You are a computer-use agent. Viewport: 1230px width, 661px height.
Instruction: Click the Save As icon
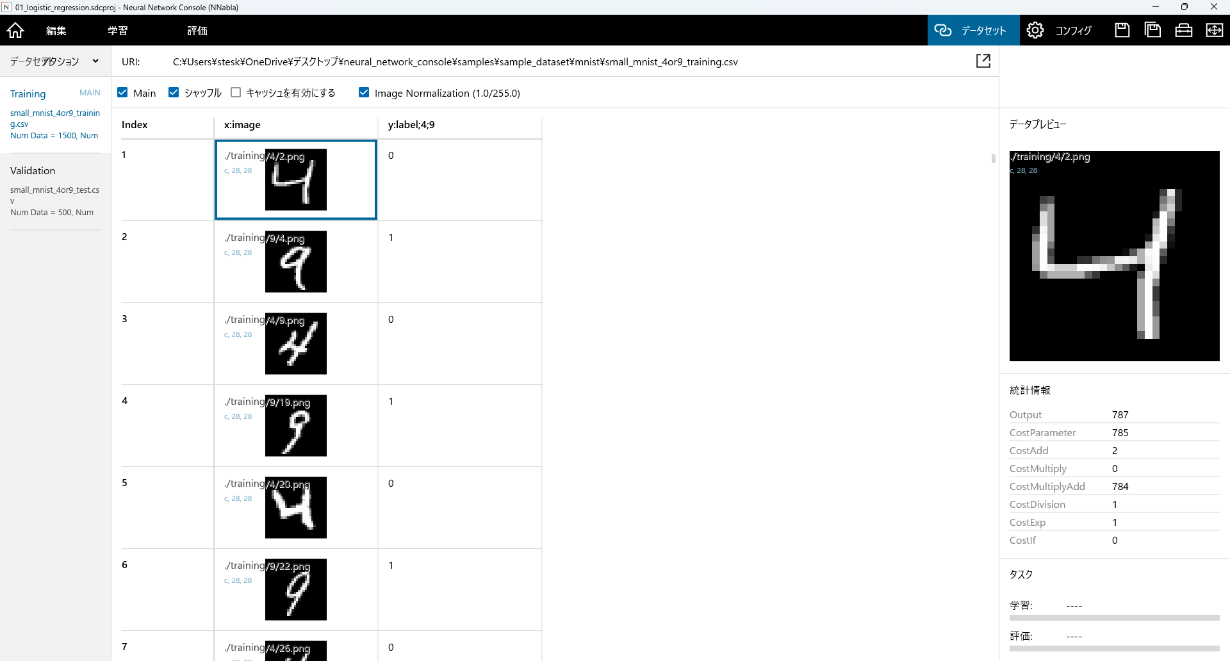point(1152,30)
